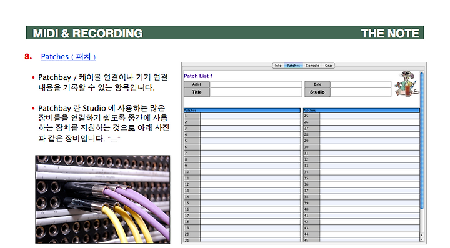Click the Artist input field
The image size is (450, 248).
pos(256,84)
